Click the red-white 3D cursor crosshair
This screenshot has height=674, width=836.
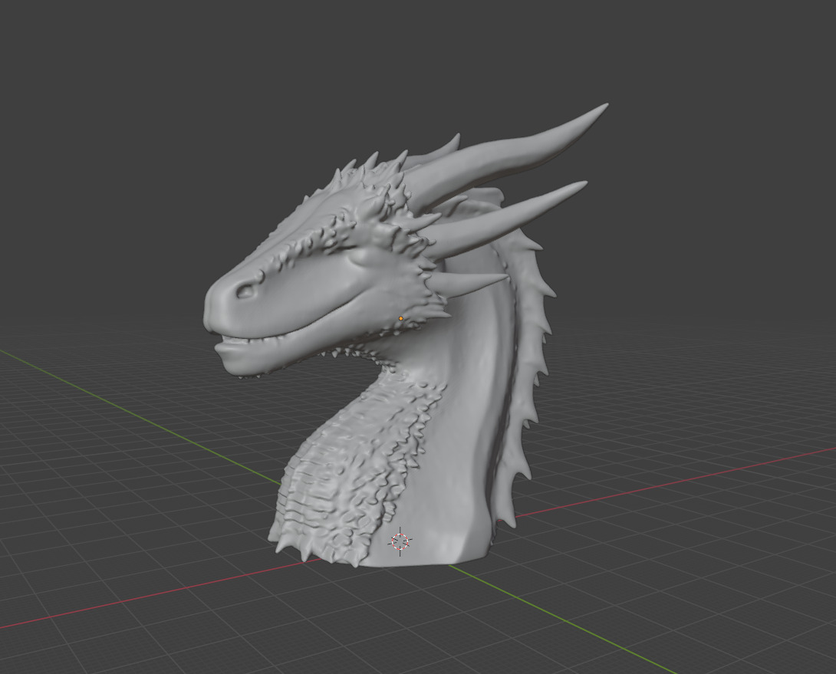point(400,541)
